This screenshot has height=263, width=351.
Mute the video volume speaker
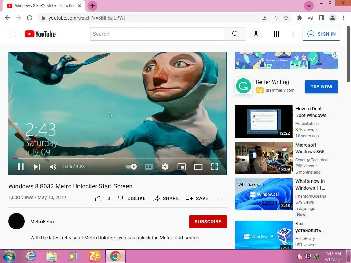pyautogui.click(x=53, y=167)
